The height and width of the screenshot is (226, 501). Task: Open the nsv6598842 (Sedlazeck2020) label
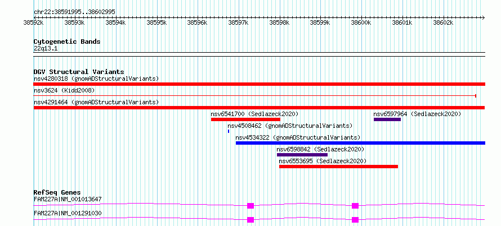[320, 149]
